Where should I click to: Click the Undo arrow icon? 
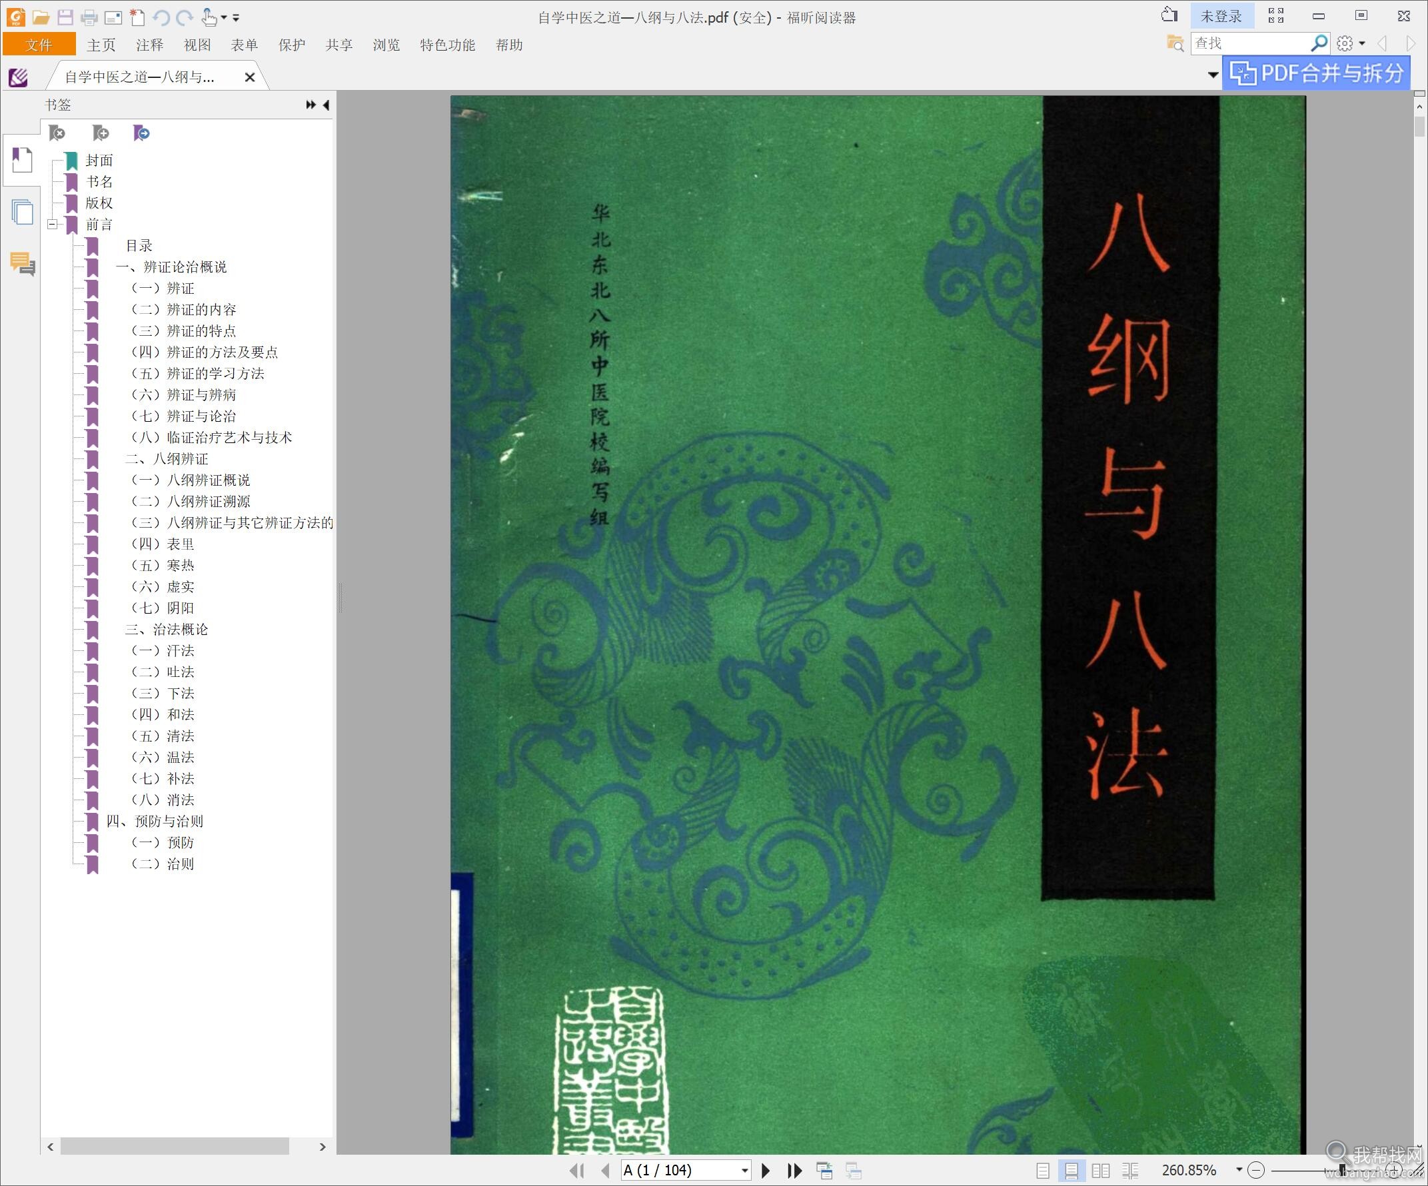point(161,17)
